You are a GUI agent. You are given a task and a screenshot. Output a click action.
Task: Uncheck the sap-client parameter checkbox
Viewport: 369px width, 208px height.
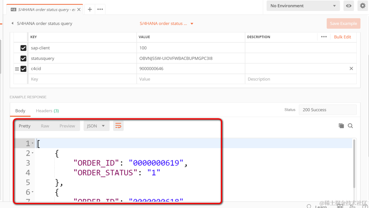click(23, 48)
